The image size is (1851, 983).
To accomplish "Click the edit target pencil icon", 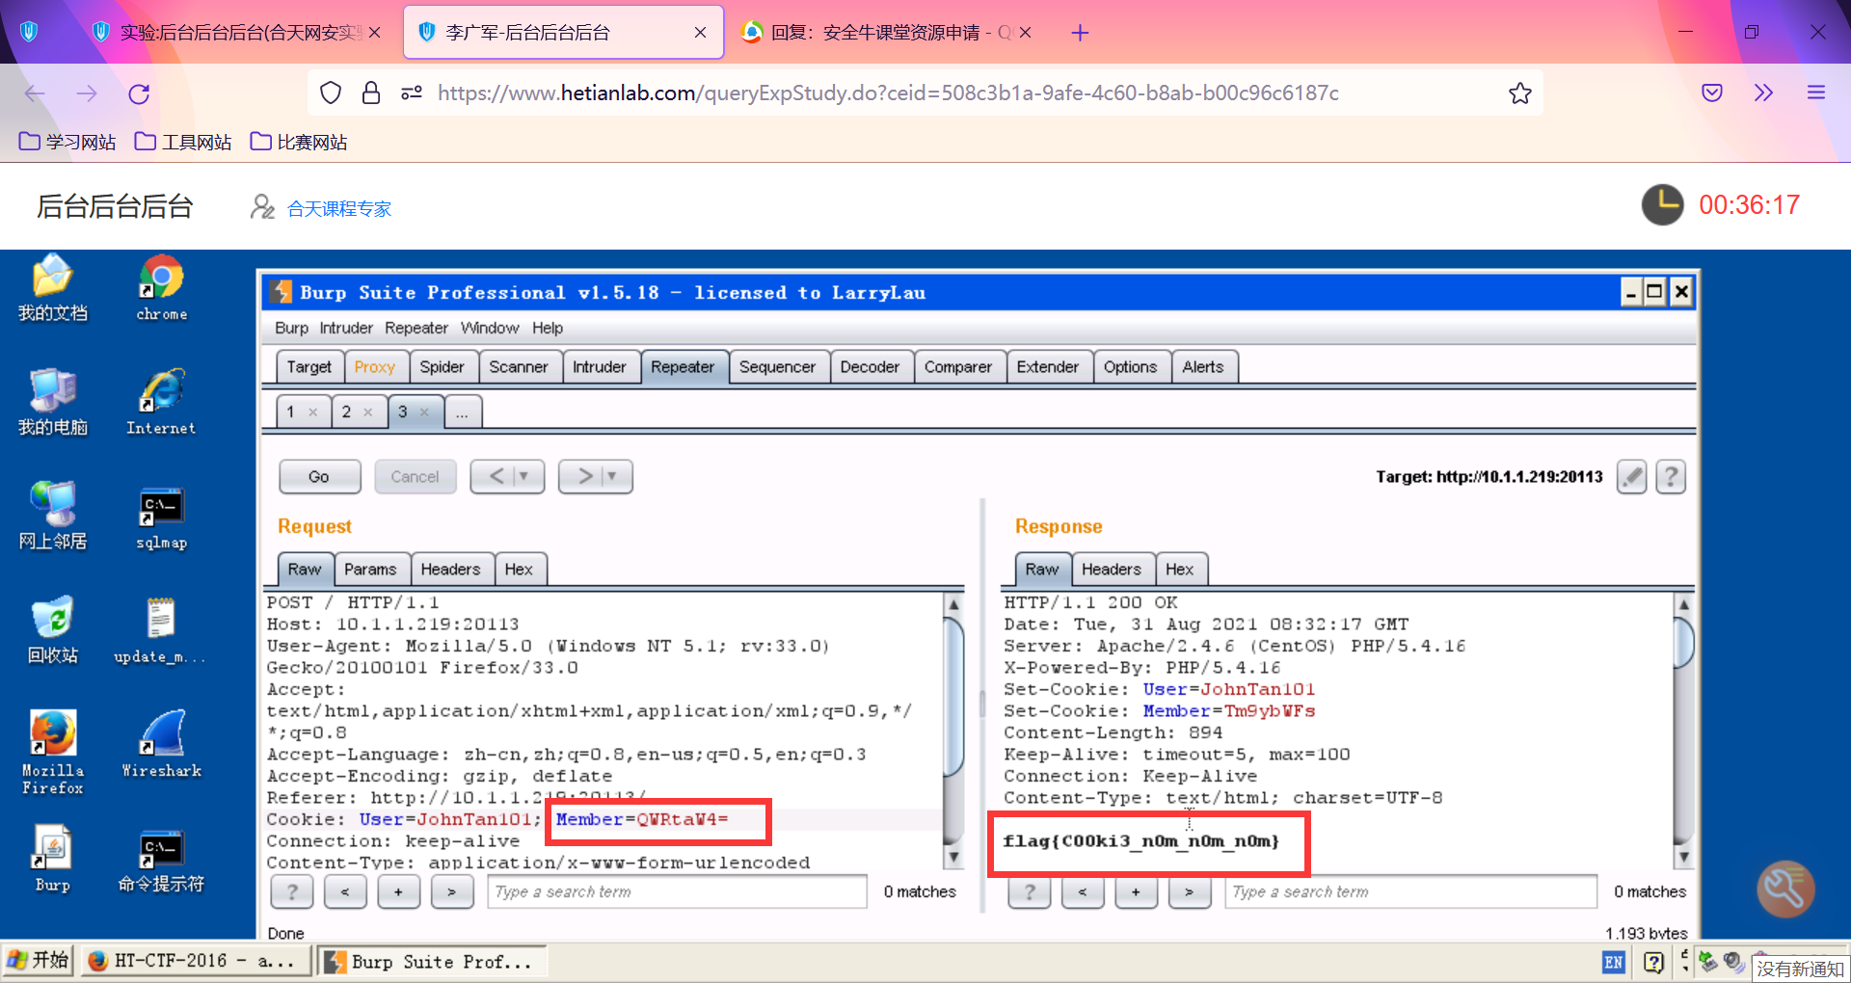I will coord(1631,476).
